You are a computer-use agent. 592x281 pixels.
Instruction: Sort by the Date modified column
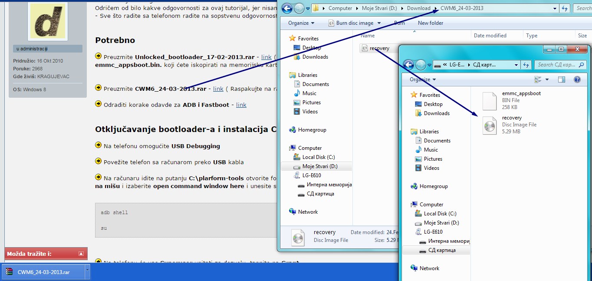click(x=490, y=36)
